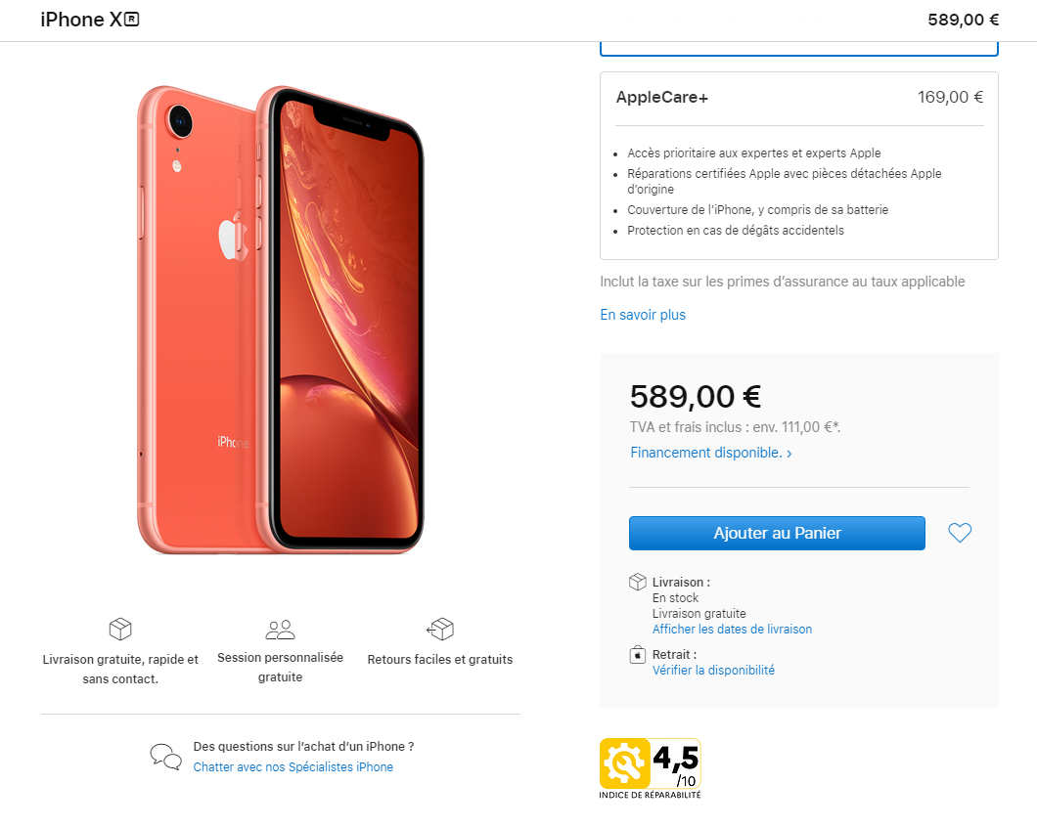
Task: Click the coral iPhone XR product image
Action: 281,320
